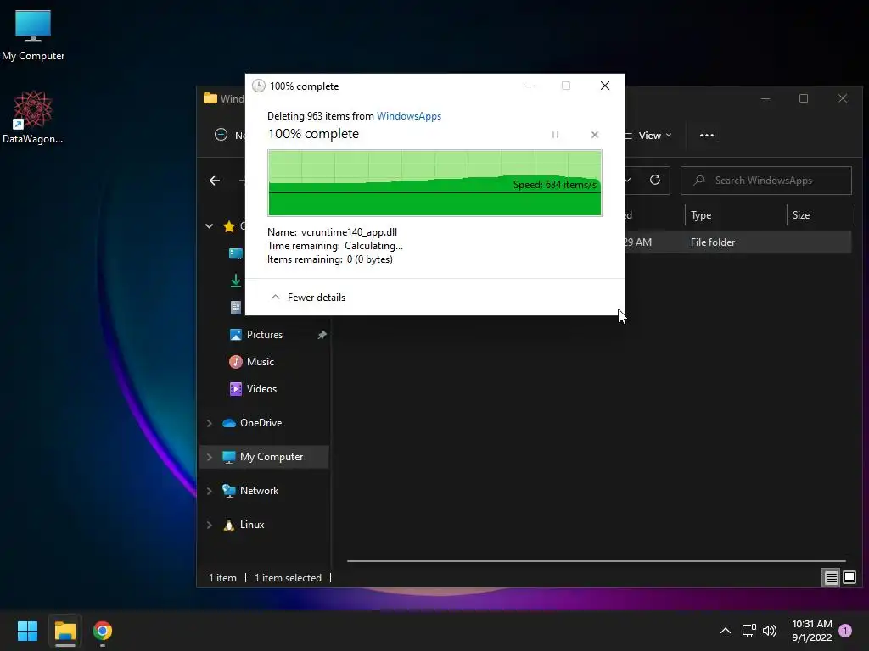Image resolution: width=869 pixels, height=651 pixels.
Task: Open My Computer desktop icon
Action: tap(33, 35)
